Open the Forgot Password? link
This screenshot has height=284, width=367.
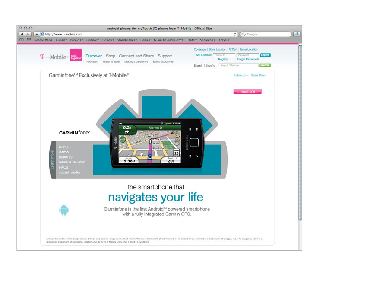(x=248, y=59)
